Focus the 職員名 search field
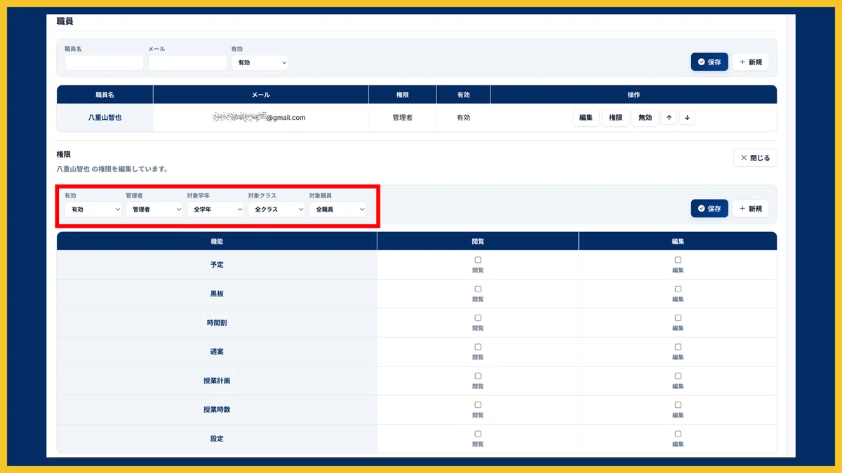Viewport: 842px width, 473px height. pos(105,62)
